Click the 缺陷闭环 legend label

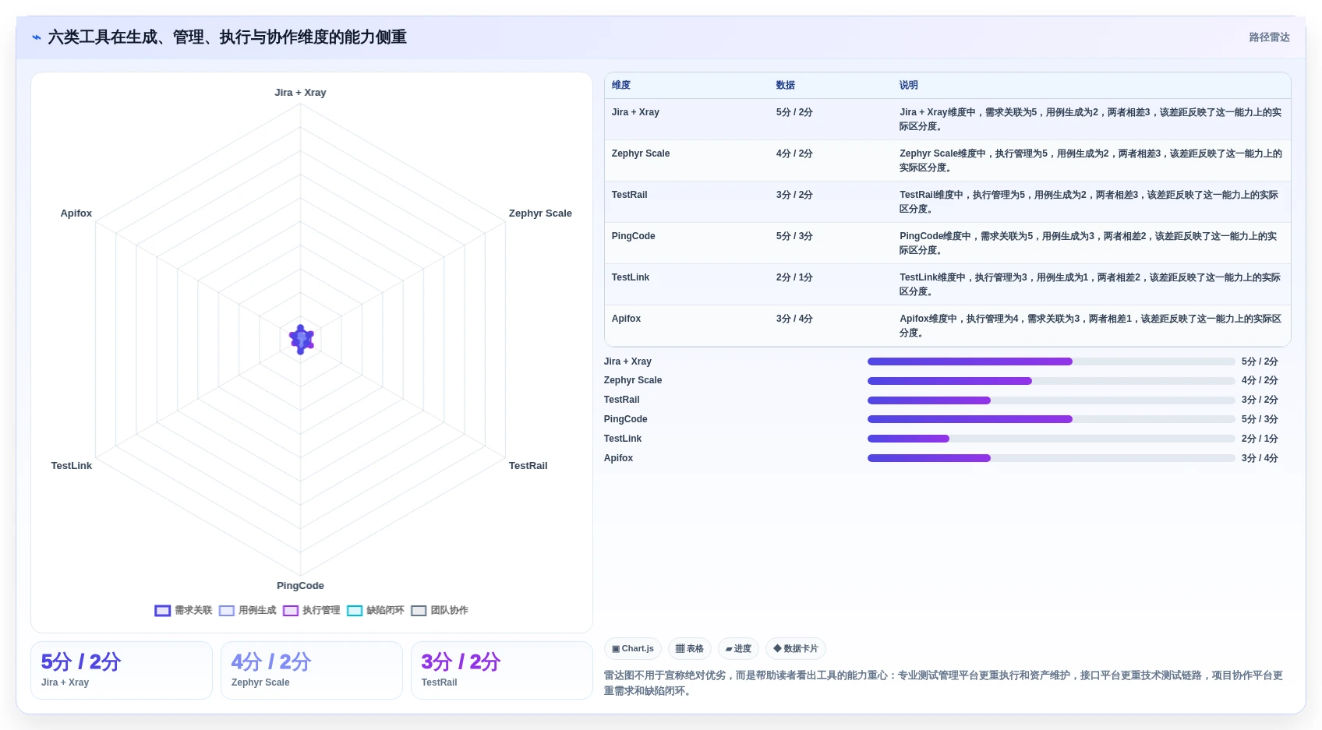pos(385,611)
